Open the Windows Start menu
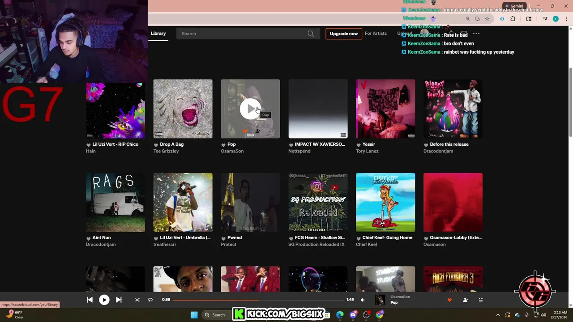This screenshot has width=573, height=322. 194,315
